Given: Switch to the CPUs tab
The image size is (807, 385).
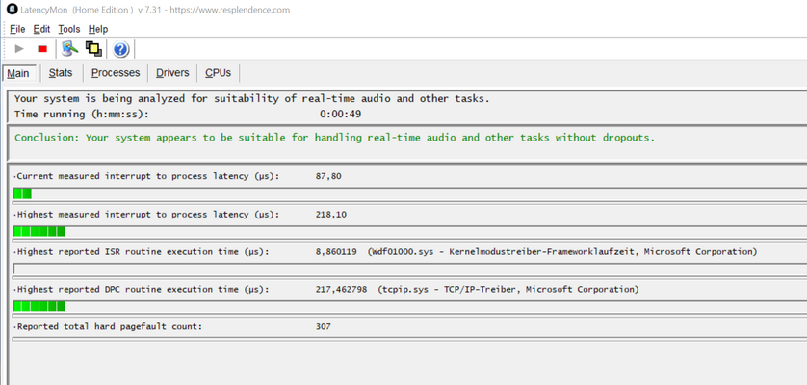Looking at the screenshot, I should coord(219,73).
